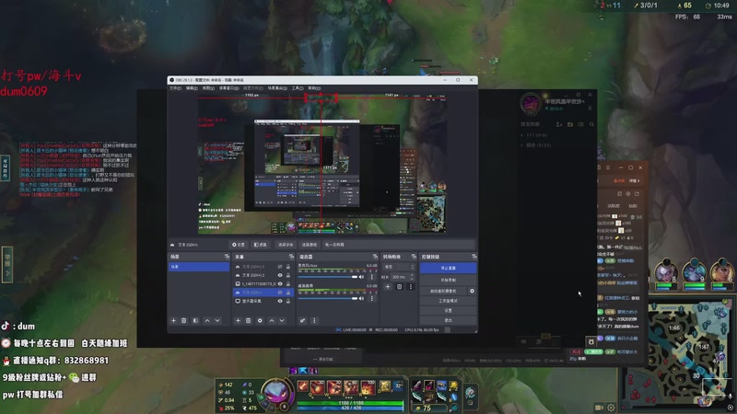
Task: Open the 文件 menu in the OBS menu bar
Action: pos(175,88)
